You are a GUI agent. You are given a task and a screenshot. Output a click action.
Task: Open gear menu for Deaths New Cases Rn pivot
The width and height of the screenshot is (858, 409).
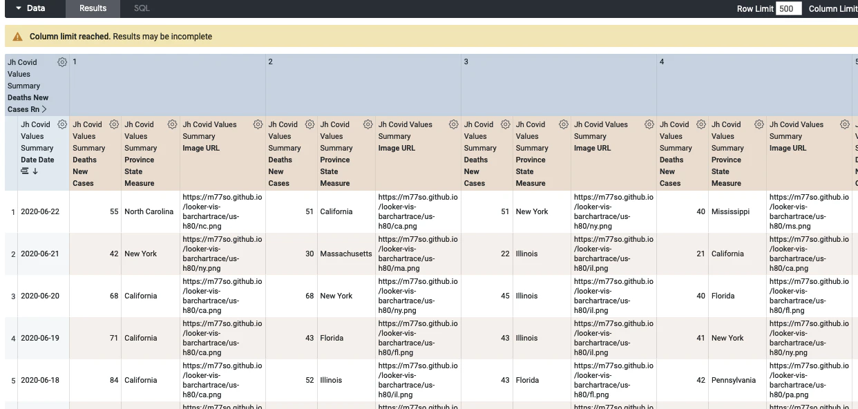click(62, 62)
